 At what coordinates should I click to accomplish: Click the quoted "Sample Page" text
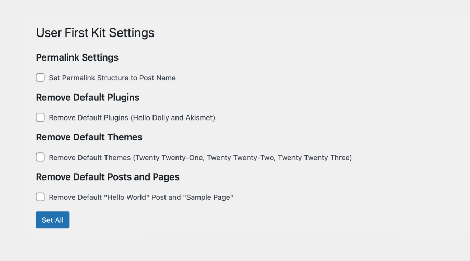(209, 197)
